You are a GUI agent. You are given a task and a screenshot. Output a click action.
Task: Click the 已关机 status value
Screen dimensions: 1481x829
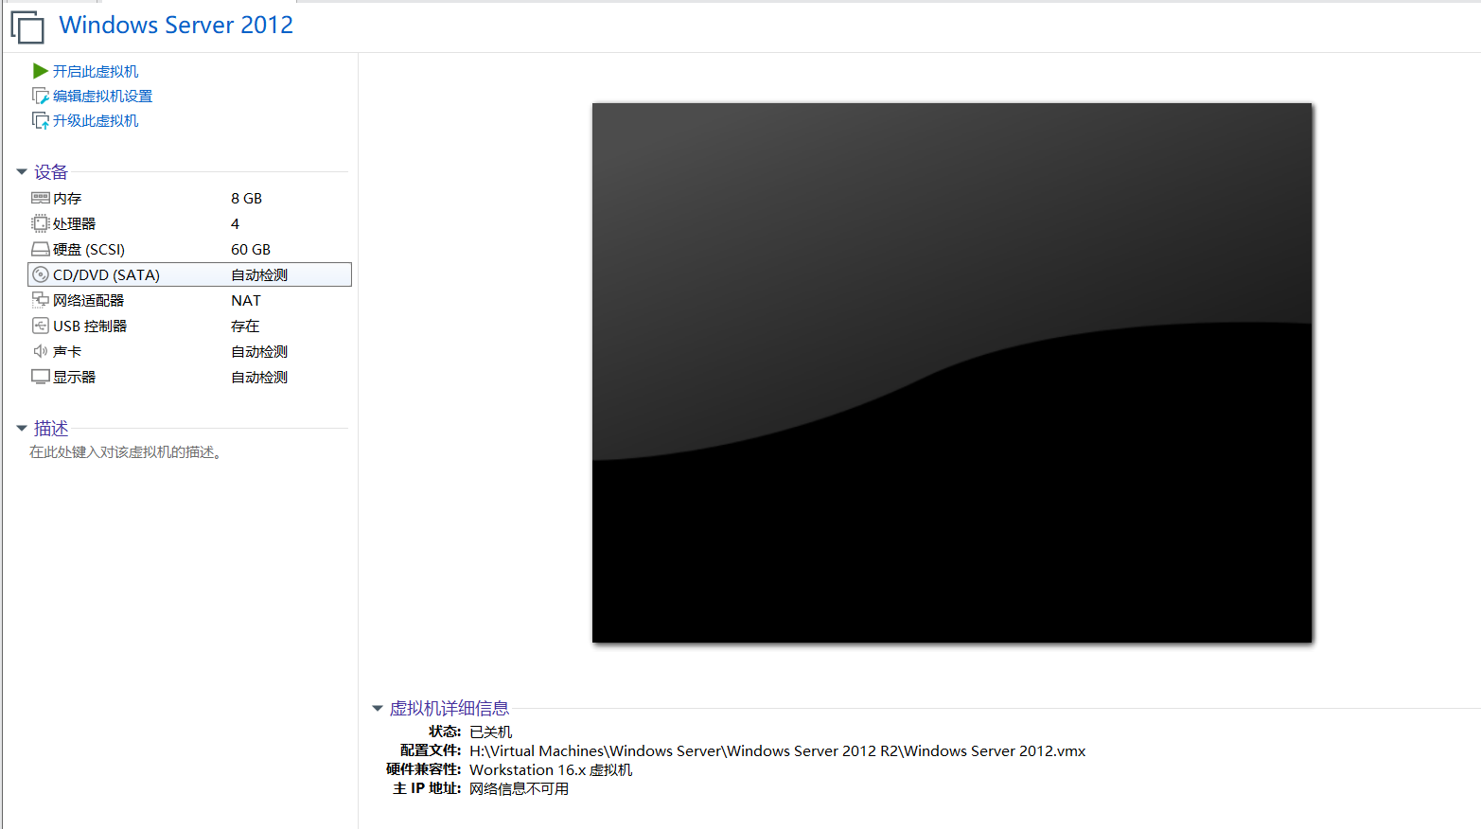[x=490, y=732]
